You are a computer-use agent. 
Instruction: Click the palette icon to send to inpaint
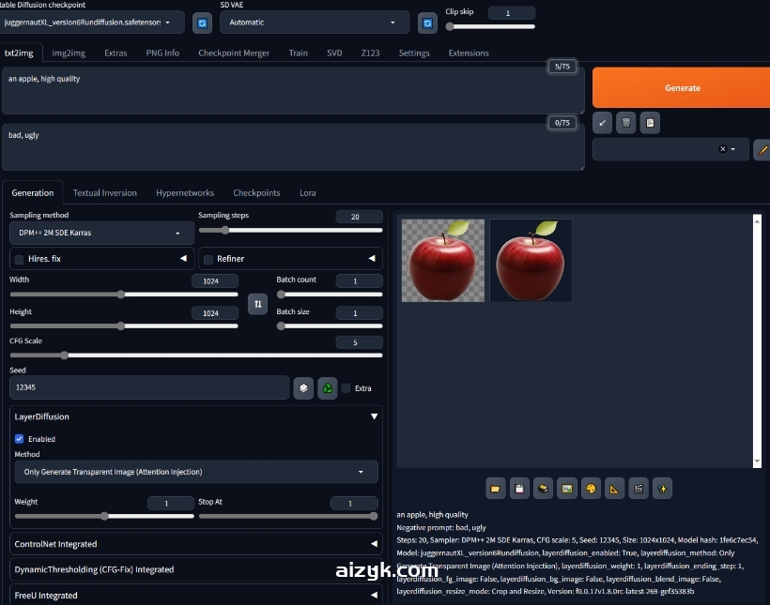(591, 488)
